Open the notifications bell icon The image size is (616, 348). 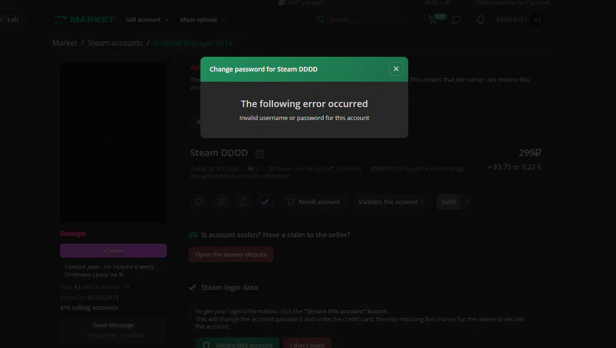481,20
